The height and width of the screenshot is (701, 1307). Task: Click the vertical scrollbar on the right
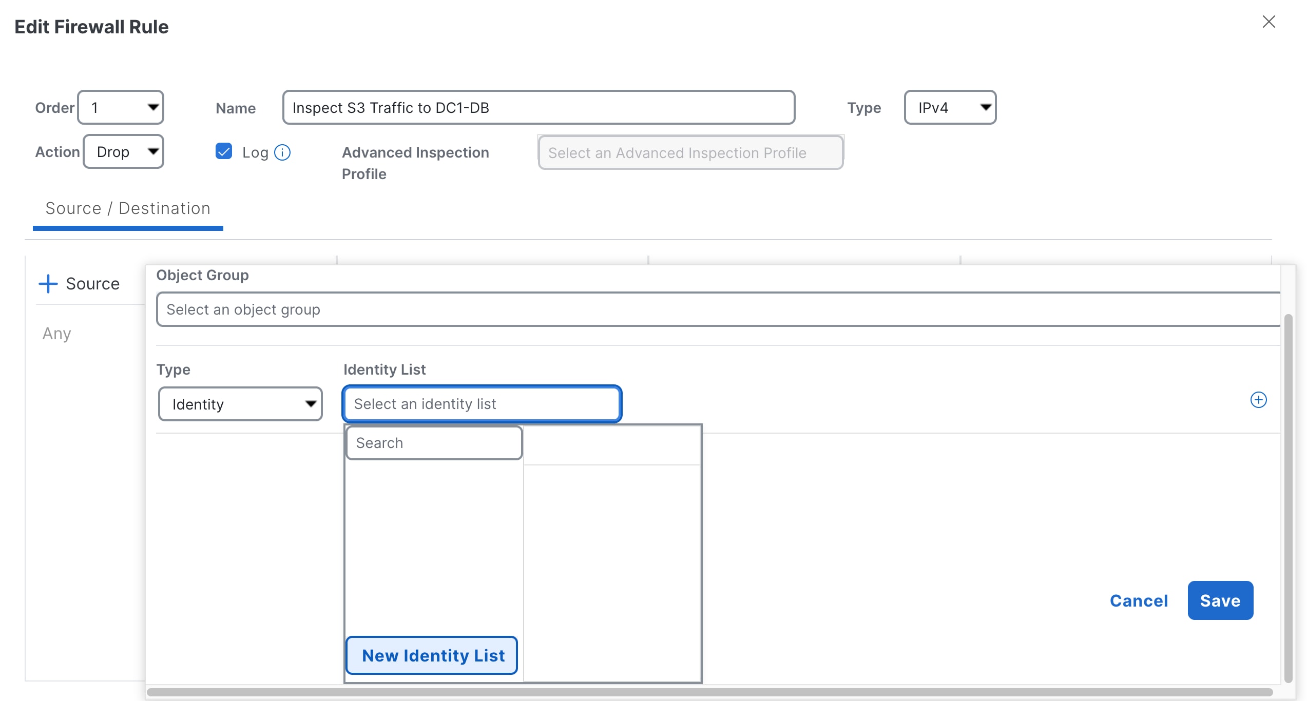coord(1287,497)
